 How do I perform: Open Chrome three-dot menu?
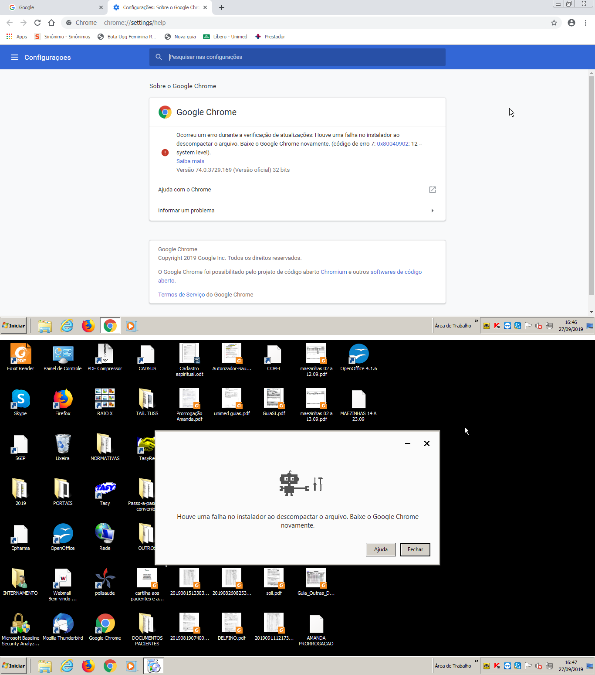(x=585, y=23)
